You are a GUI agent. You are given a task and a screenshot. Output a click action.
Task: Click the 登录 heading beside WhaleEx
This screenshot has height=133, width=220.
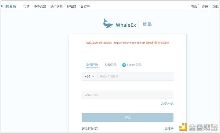(x=147, y=24)
